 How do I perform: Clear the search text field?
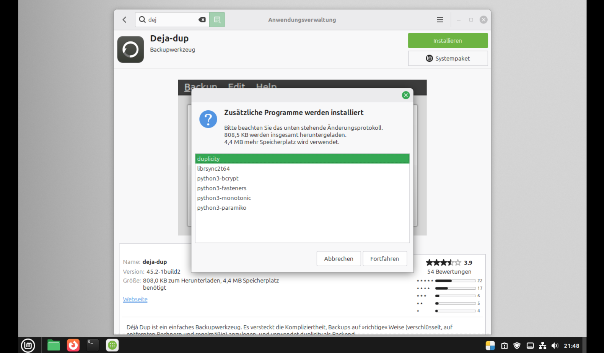[202, 20]
